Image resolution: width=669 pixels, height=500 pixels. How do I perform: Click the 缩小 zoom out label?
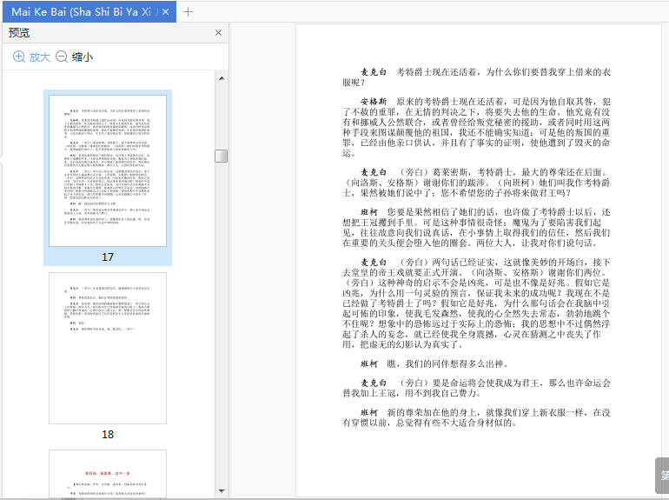coord(83,57)
